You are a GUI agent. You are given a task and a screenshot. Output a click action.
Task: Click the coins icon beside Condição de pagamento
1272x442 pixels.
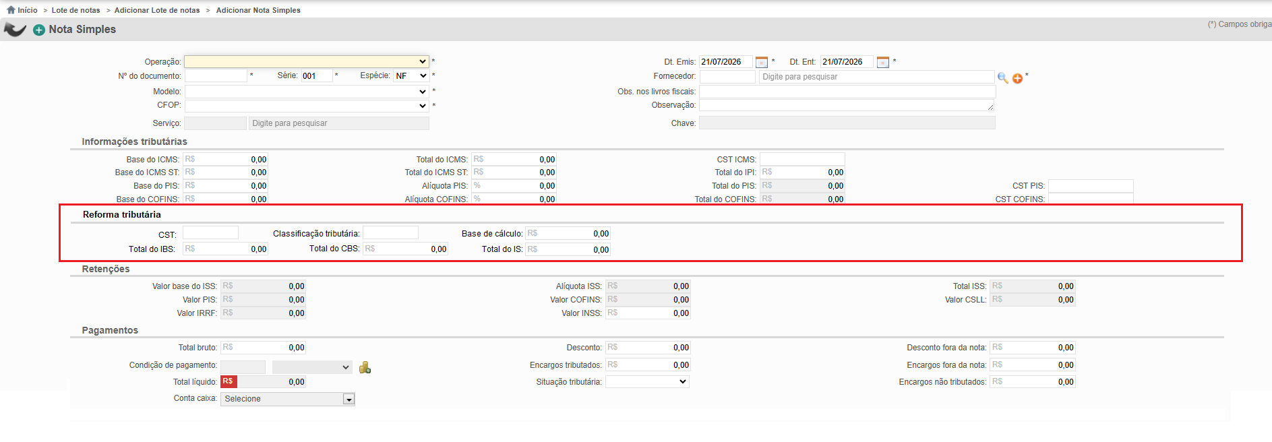tap(365, 367)
